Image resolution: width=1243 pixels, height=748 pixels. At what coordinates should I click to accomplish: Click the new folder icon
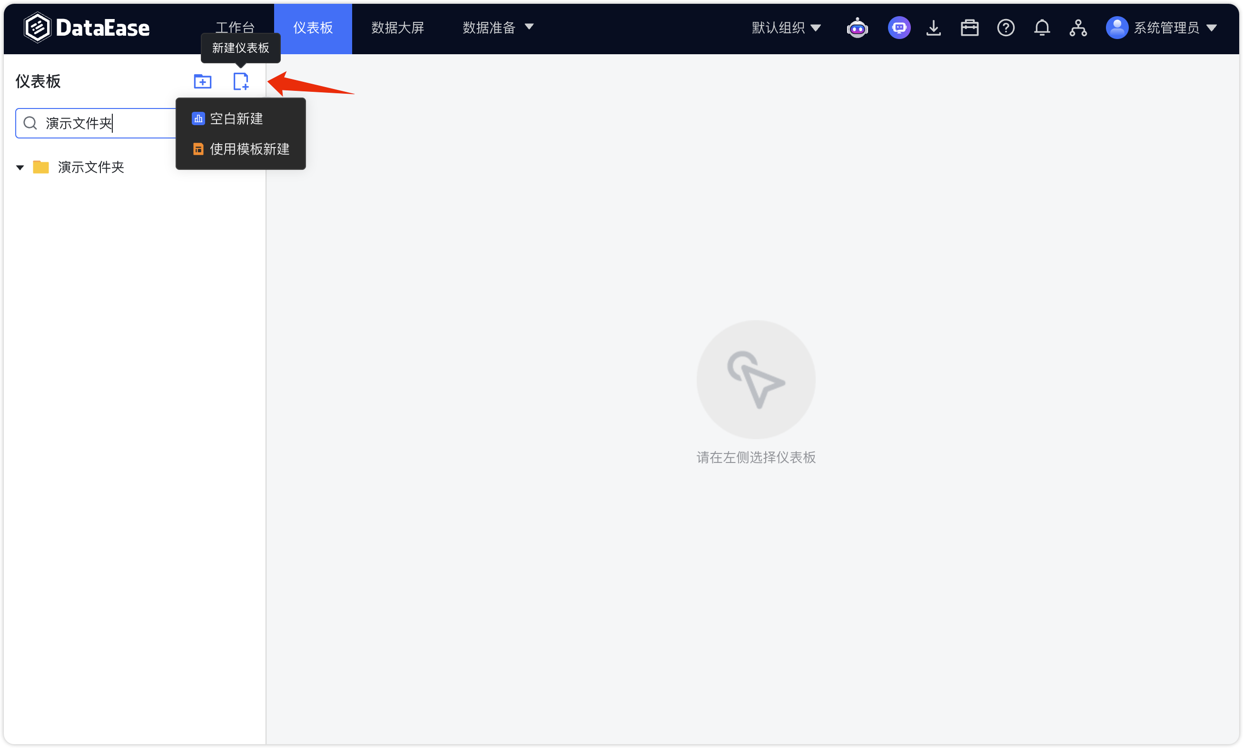(203, 81)
